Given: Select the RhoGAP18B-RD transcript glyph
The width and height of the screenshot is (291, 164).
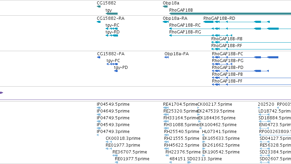Looking at the screenshot, I should [x=237, y=22].
